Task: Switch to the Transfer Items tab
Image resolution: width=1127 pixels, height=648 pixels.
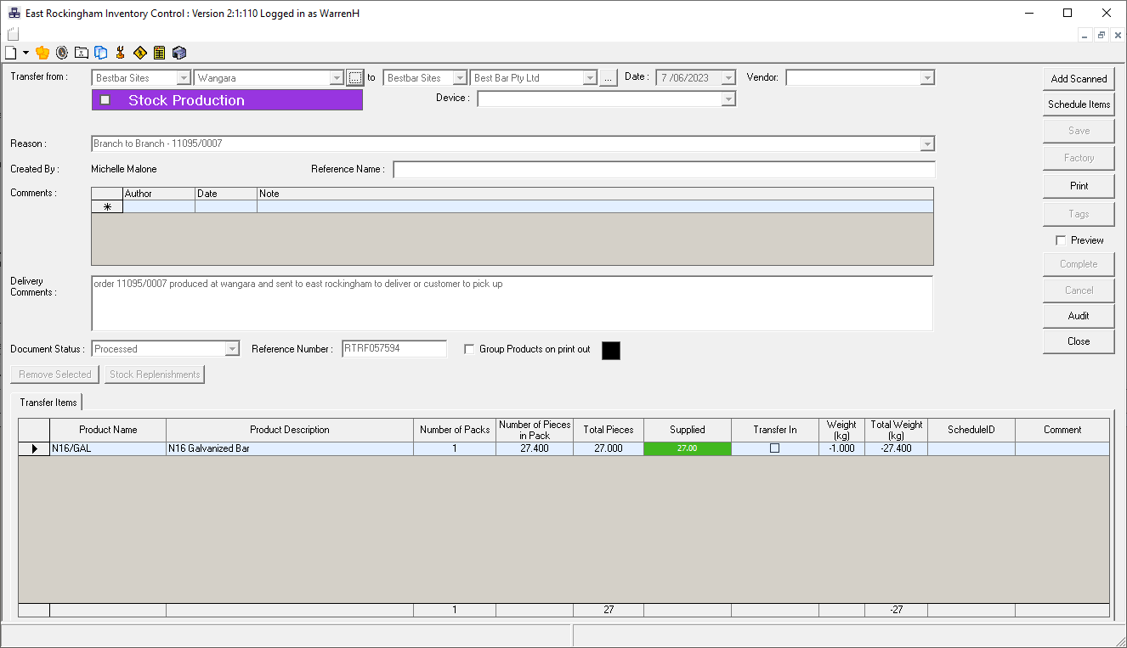Action: [48, 402]
